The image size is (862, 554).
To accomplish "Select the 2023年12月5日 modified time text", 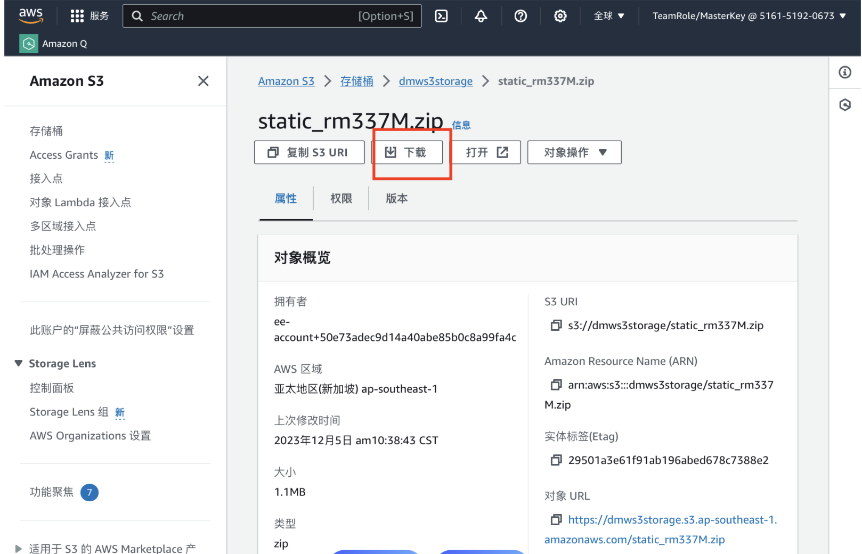I will [356, 441].
